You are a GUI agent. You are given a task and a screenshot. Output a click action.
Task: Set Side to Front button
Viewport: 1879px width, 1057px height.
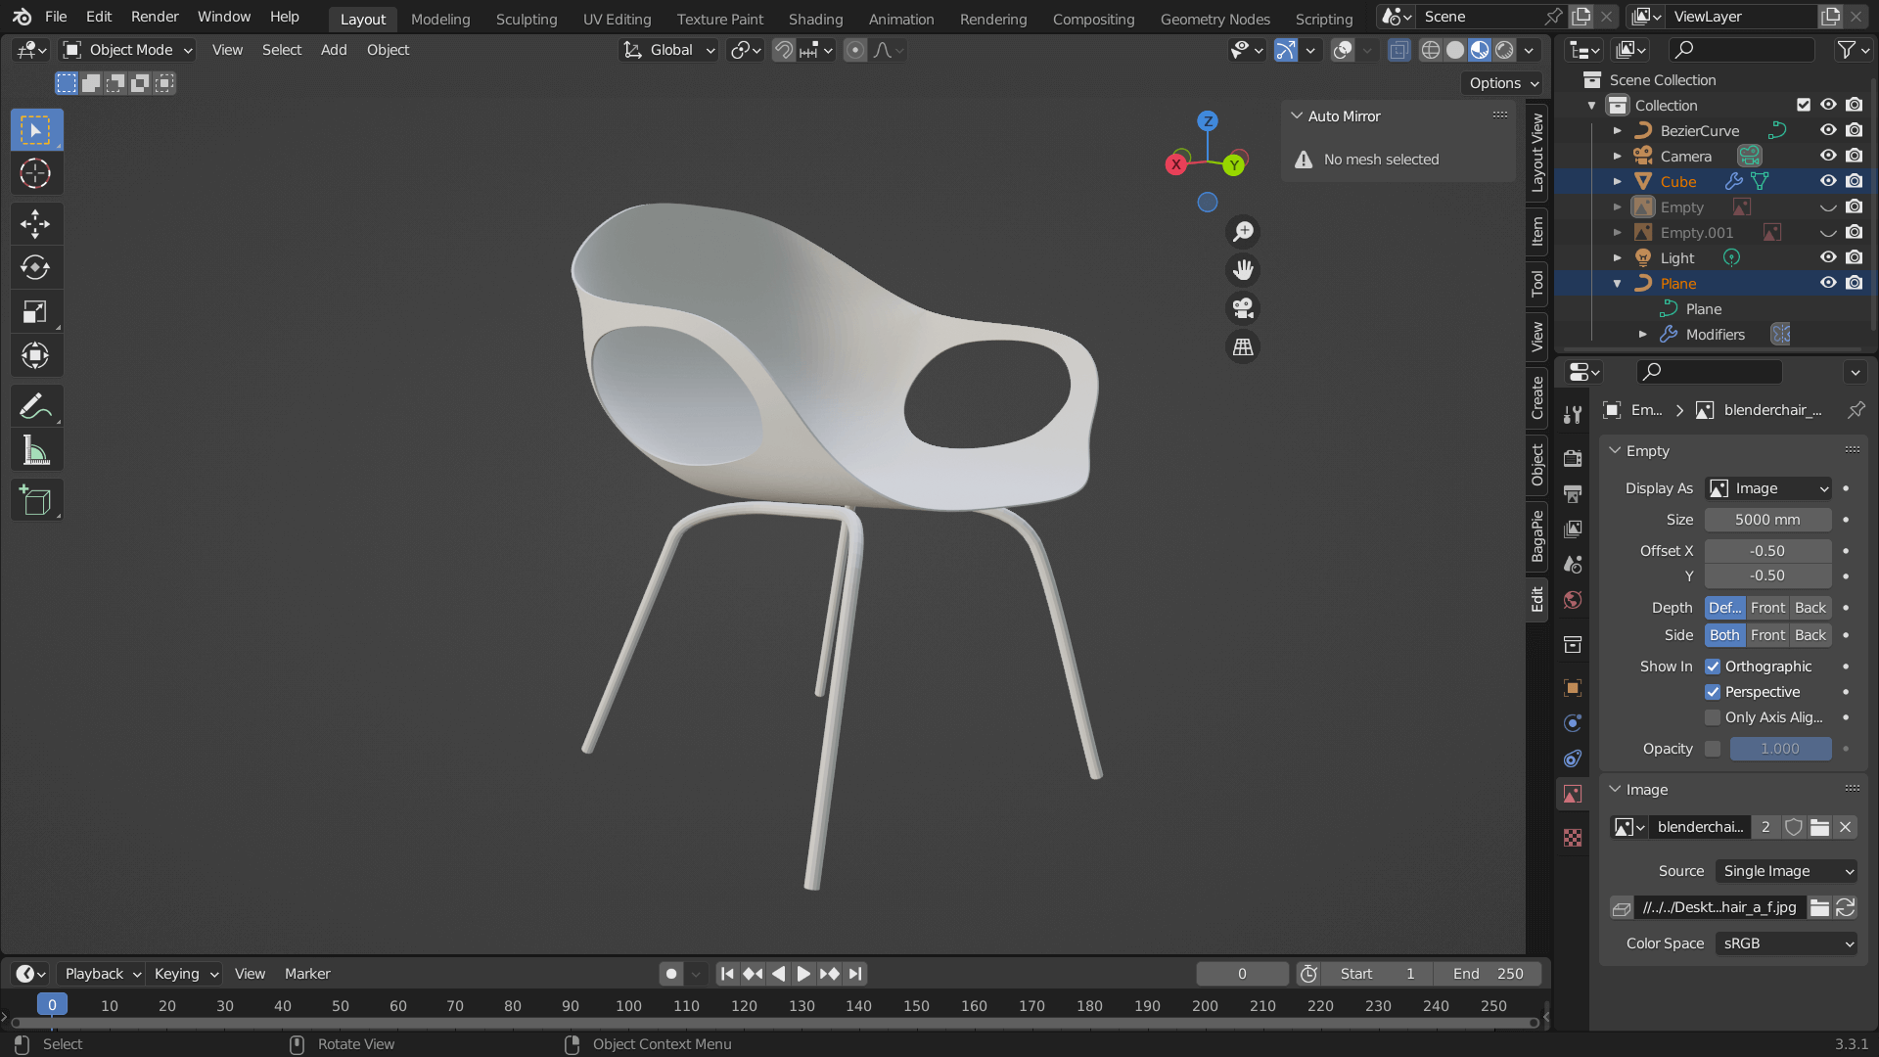coord(1767,635)
